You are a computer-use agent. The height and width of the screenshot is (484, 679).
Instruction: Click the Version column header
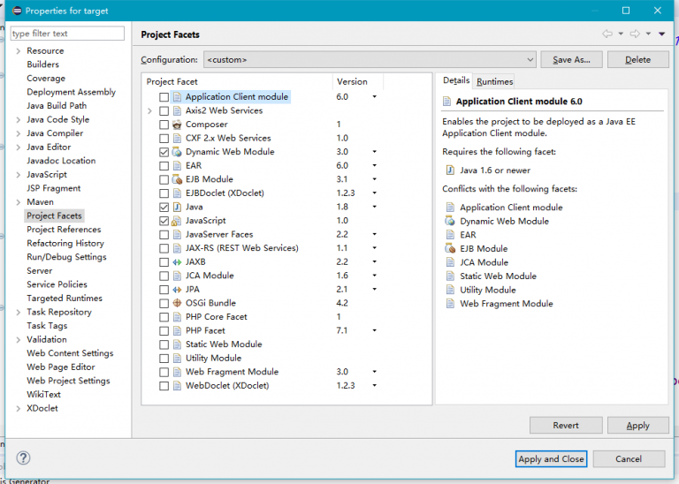click(x=358, y=81)
